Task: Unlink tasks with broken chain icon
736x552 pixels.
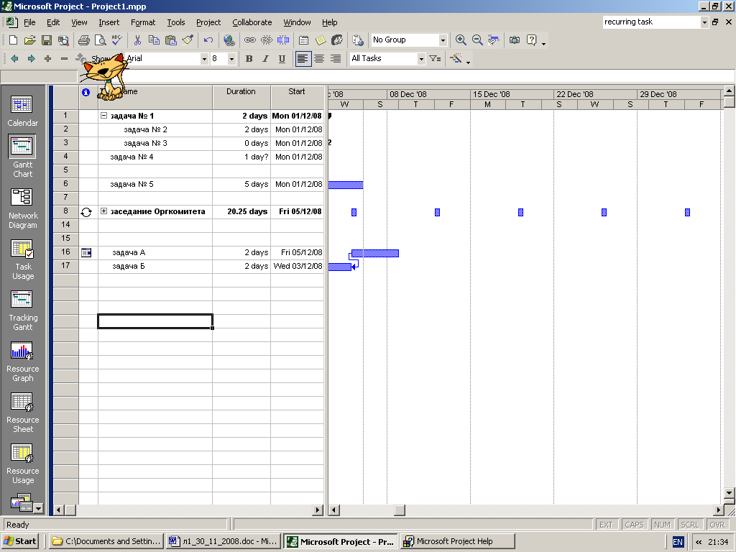Action: (x=266, y=40)
